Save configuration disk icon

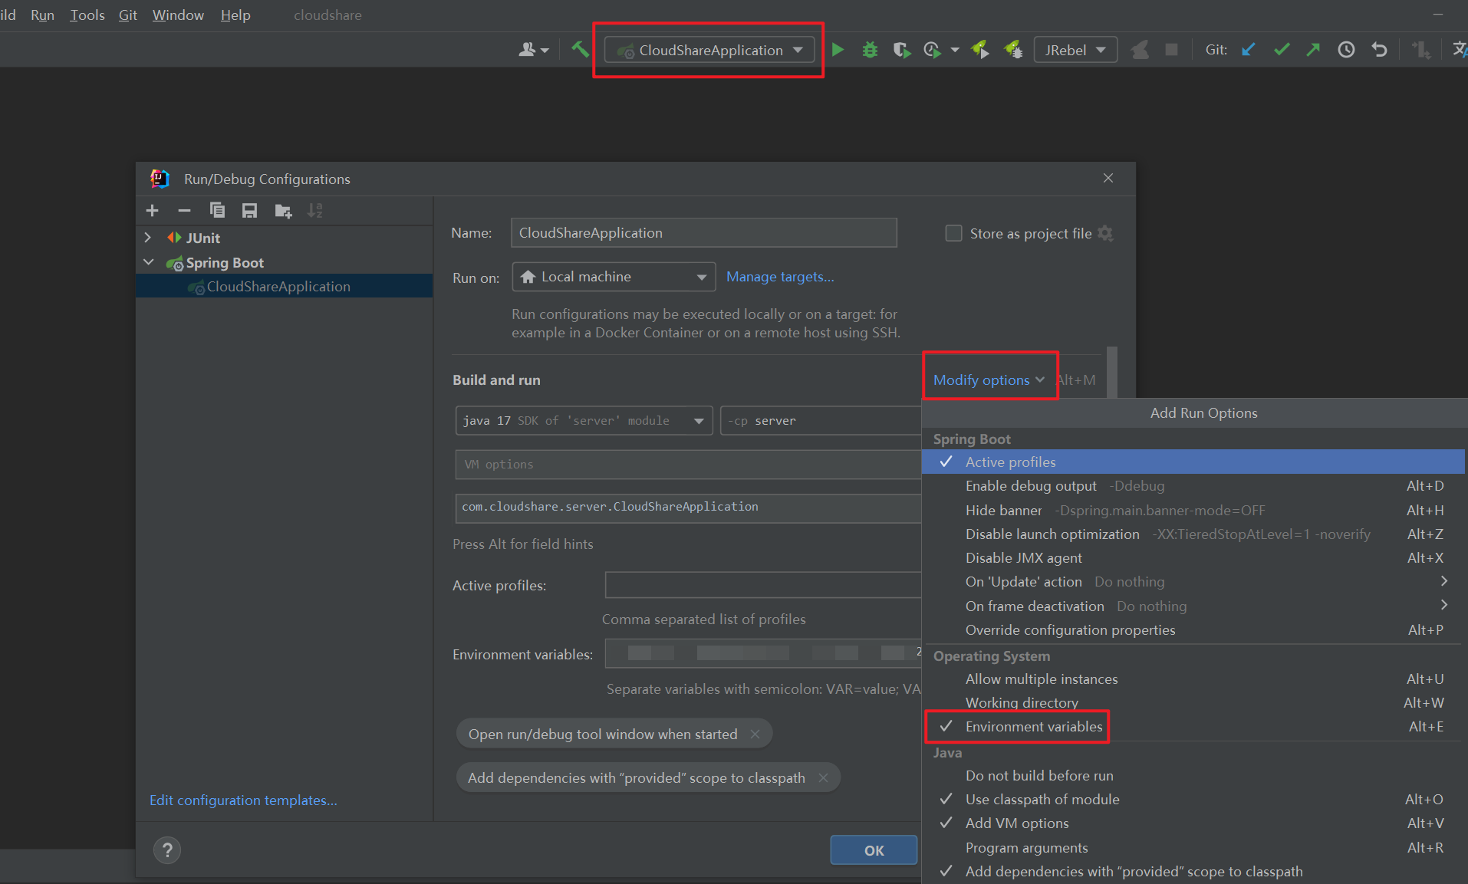coord(249,210)
